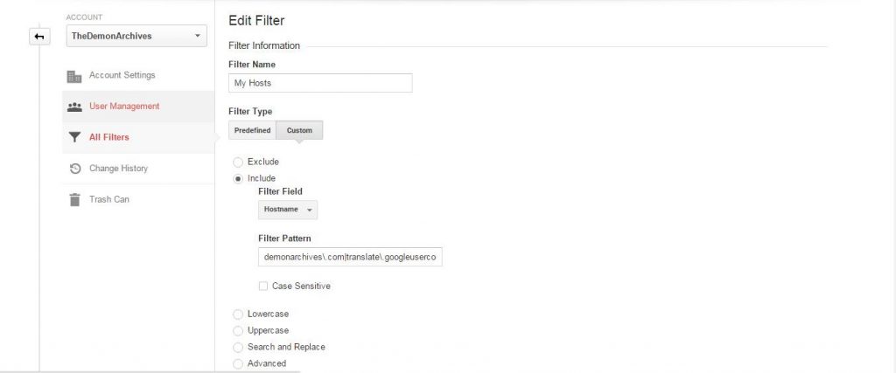Select the All Filters funnel icon
The width and height of the screenshot is (896, 373).
tap(74, 137)
